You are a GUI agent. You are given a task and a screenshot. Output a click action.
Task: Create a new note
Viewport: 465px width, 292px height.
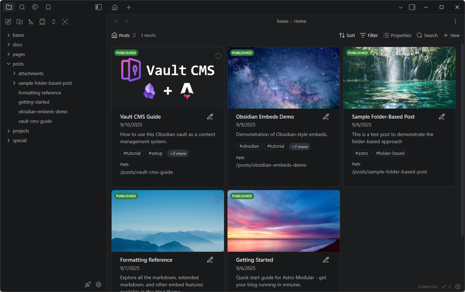pyautogui.click(x=8, y=21)
